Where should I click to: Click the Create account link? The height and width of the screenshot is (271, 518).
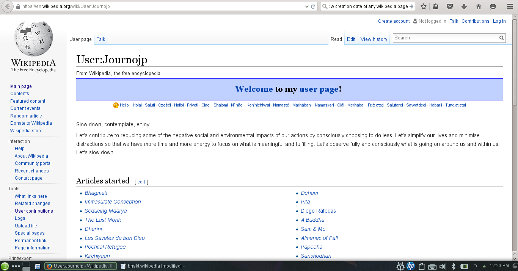[394, 21]
